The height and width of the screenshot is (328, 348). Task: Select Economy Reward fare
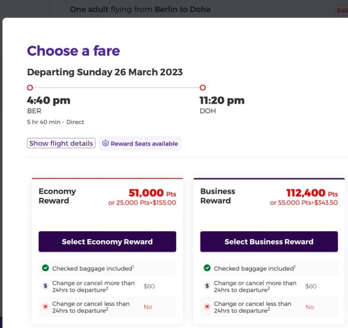click(107, 242)
